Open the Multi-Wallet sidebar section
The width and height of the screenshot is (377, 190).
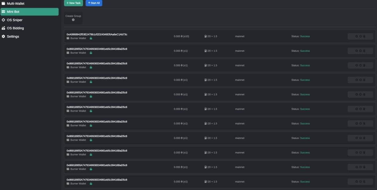[15, 3]
